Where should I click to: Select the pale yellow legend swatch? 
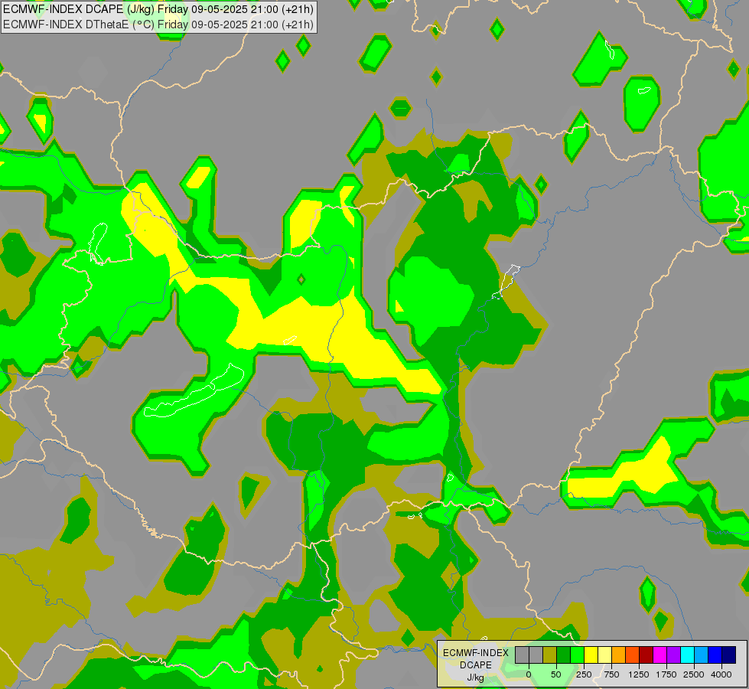pyautogui.click(x=604, y=655)
